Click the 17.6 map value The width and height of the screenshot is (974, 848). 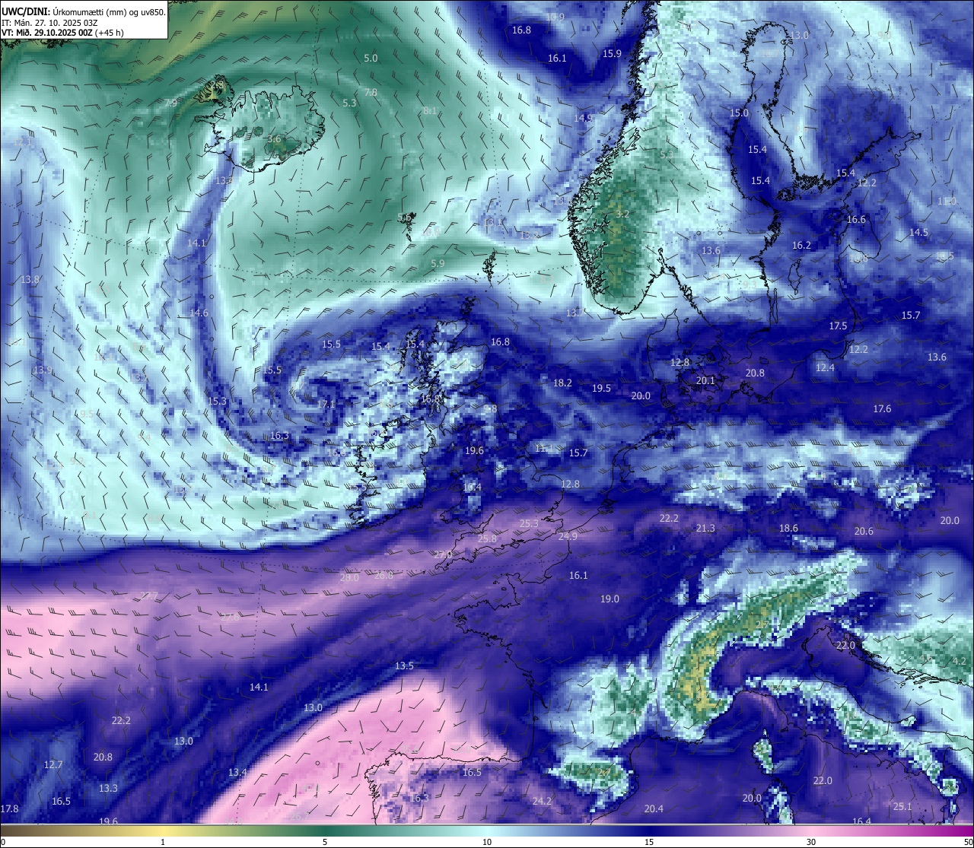coord(882,408)
